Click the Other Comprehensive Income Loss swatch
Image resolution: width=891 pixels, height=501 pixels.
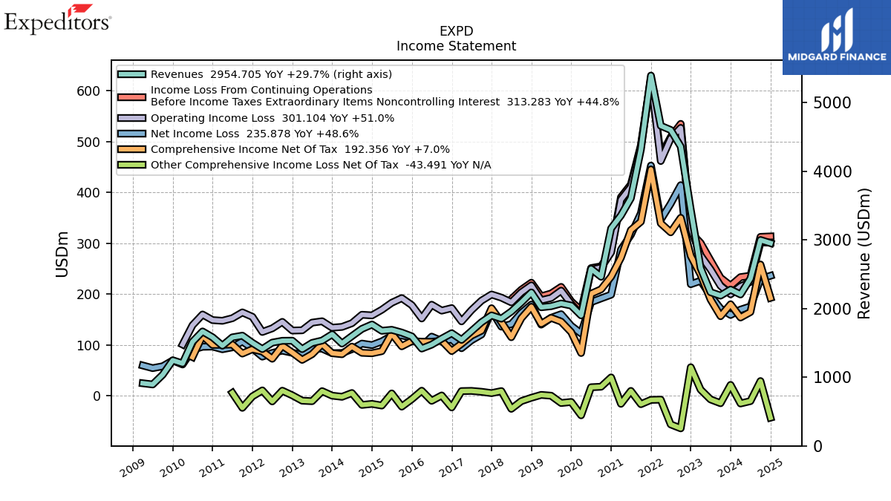coord(132,165)
